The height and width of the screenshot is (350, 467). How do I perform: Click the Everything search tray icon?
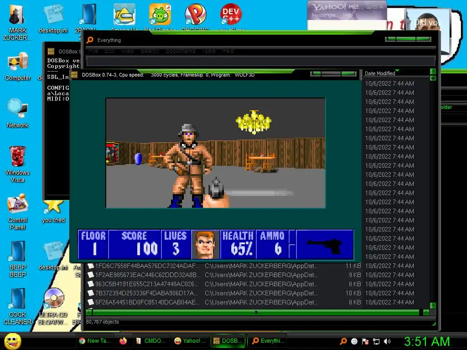coord(343,341)
